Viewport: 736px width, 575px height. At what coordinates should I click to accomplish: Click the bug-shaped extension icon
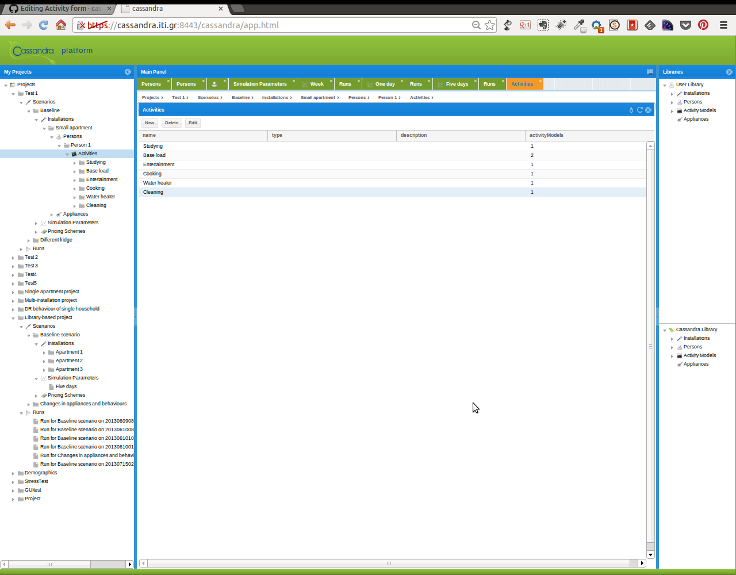(x=561, y=25)
